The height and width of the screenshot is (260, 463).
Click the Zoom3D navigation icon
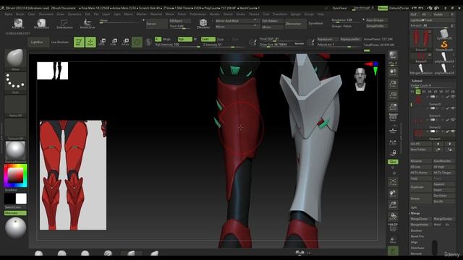(393, 205)
